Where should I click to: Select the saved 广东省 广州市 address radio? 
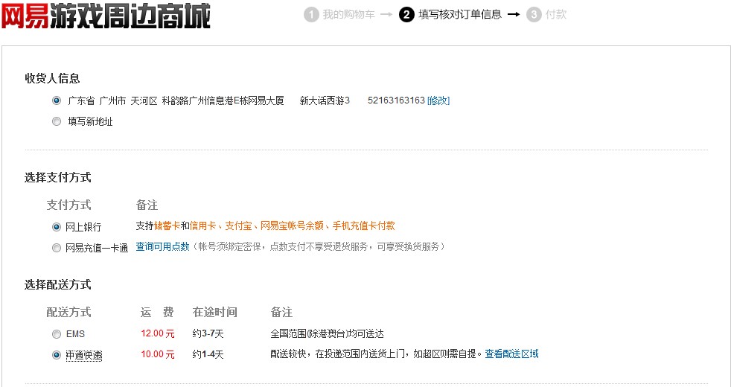[x=57, y=100]
